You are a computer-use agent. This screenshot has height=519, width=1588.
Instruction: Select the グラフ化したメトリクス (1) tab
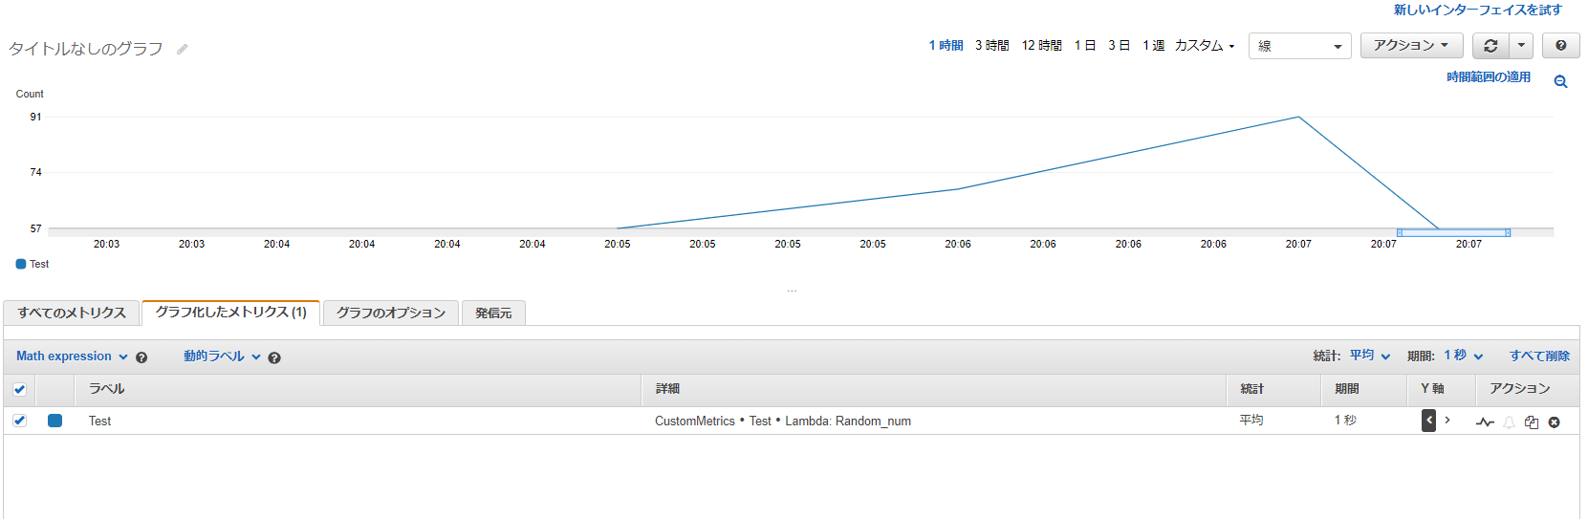230,313
